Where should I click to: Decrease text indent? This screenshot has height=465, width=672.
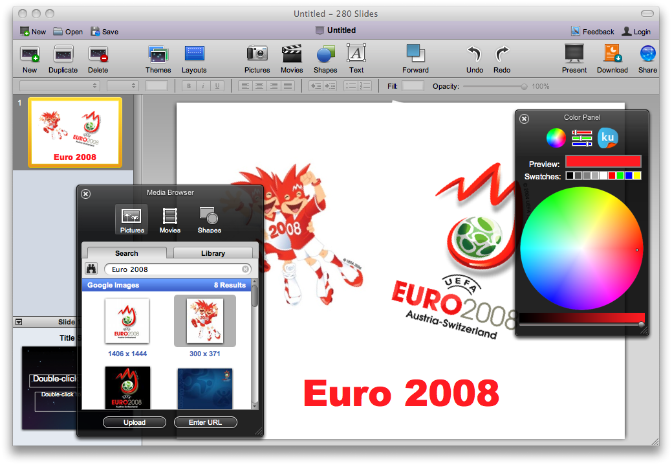point(316,86)
